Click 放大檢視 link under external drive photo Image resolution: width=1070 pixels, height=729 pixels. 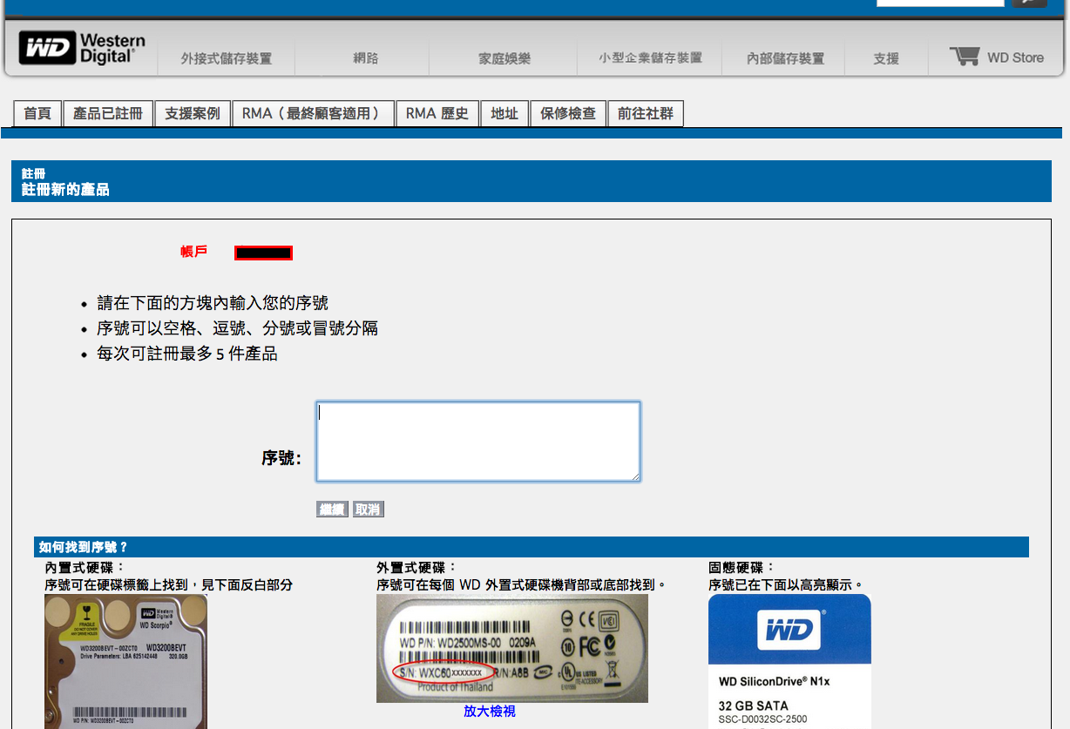(x=490, y=712)
